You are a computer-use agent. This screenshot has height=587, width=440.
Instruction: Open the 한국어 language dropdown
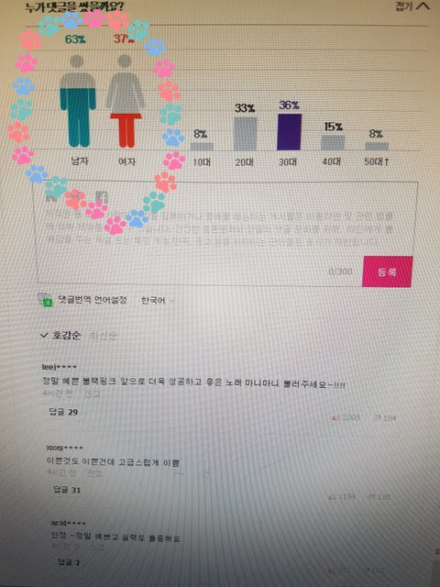[x=158, y=300]
